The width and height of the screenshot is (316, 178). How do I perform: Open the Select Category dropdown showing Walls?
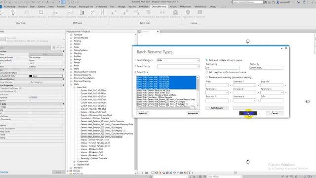click(x=178, y=60)
